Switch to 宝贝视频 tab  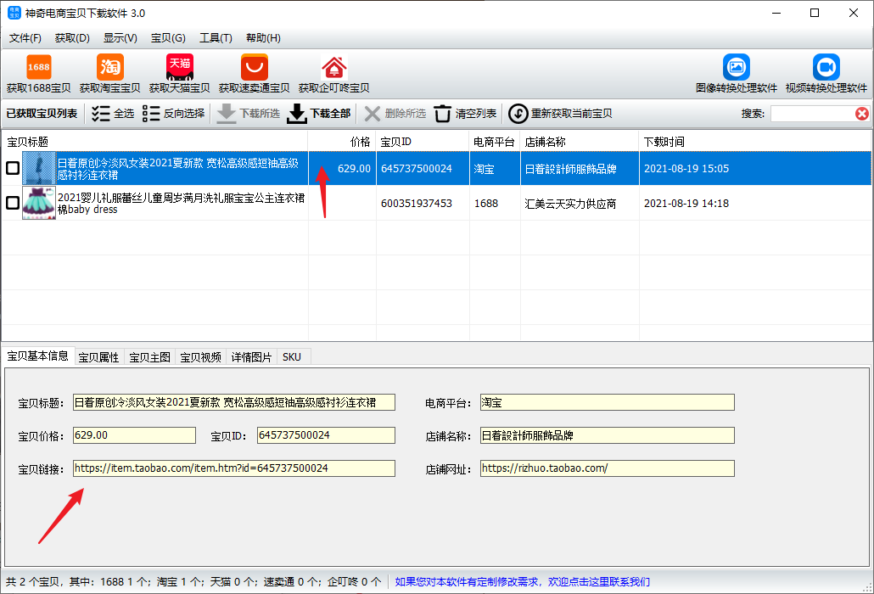click(x=200, y=357)
